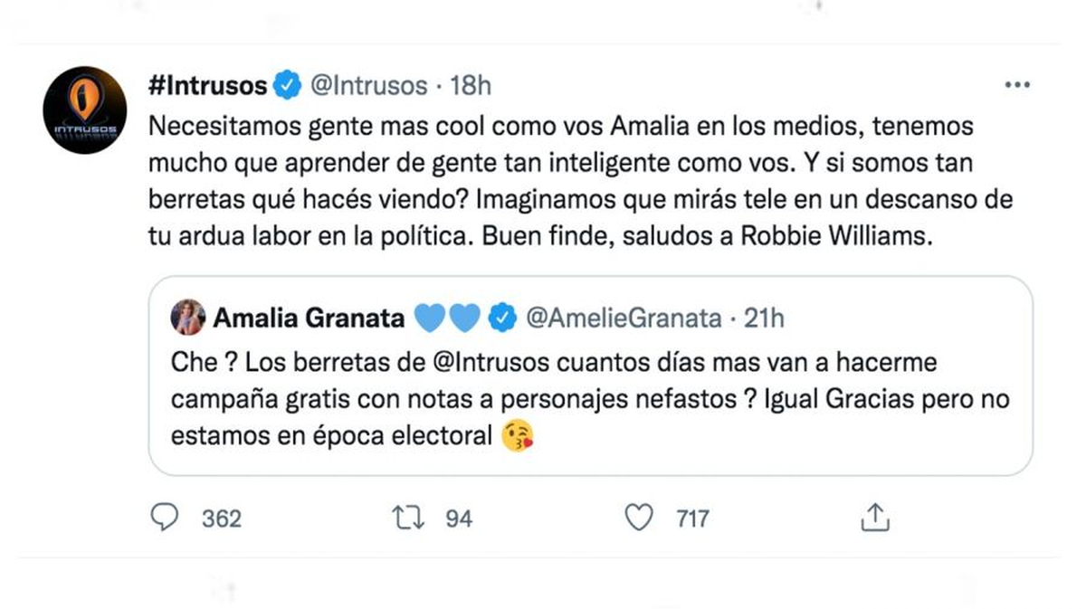Click the kissing face emoji
The image size is (1086, 609).
pyautogui.click(x=518, y=436)
